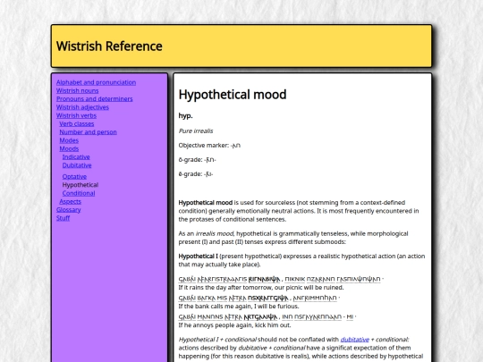
Task: Navigate to the Aspects page
Action: click(71, 202)
